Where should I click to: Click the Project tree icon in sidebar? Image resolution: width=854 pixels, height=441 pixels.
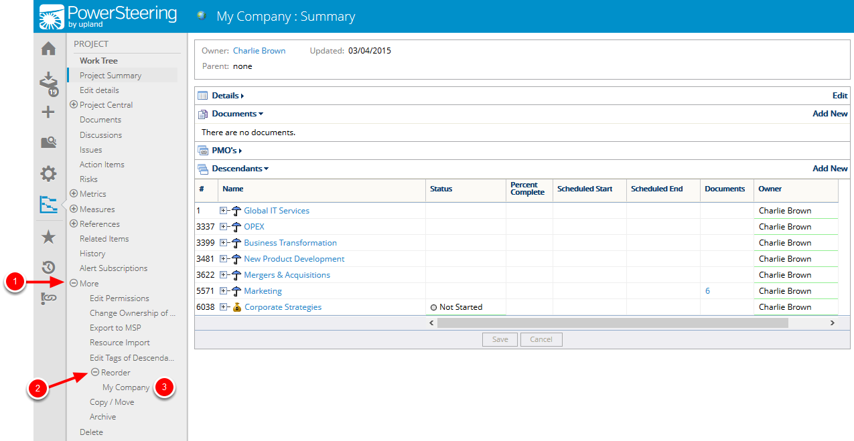click(x=49, y=205)
